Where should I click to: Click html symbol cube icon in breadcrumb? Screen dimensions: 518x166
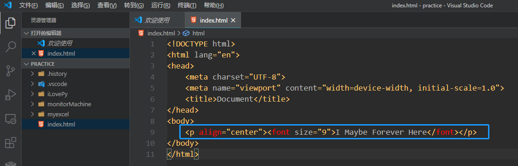[186, 33]
